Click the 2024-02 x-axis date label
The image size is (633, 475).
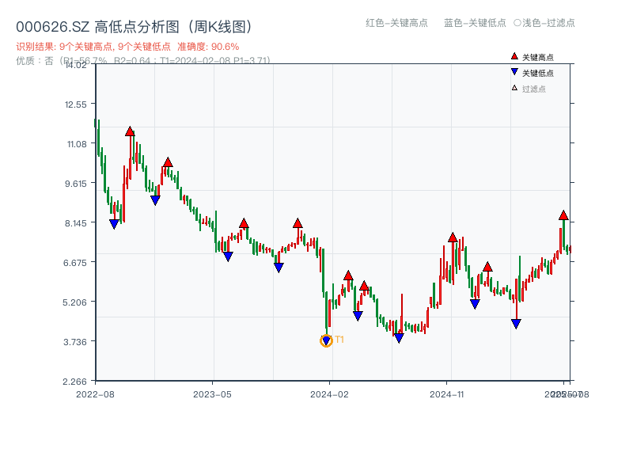pyautogui.click(x=330, y=393)
